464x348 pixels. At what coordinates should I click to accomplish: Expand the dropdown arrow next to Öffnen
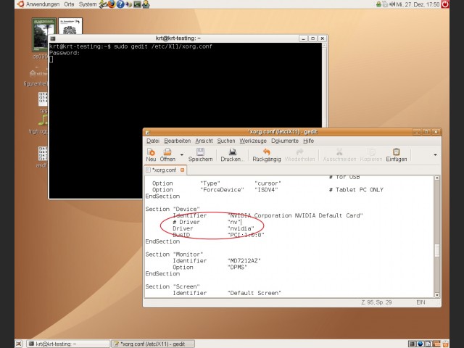tap(181, 154)
